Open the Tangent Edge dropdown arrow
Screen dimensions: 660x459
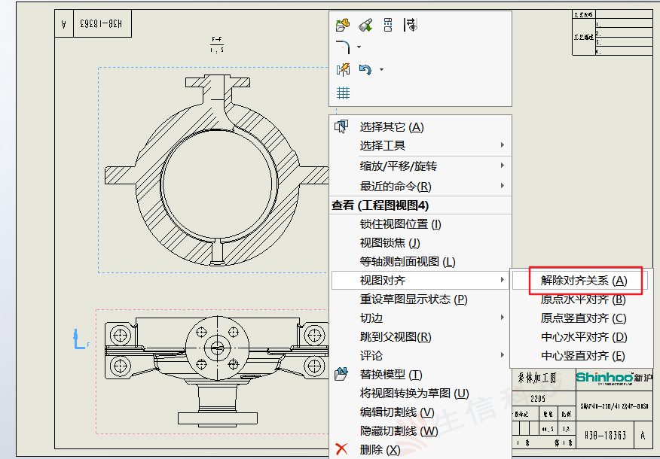(x=359, y=47)
